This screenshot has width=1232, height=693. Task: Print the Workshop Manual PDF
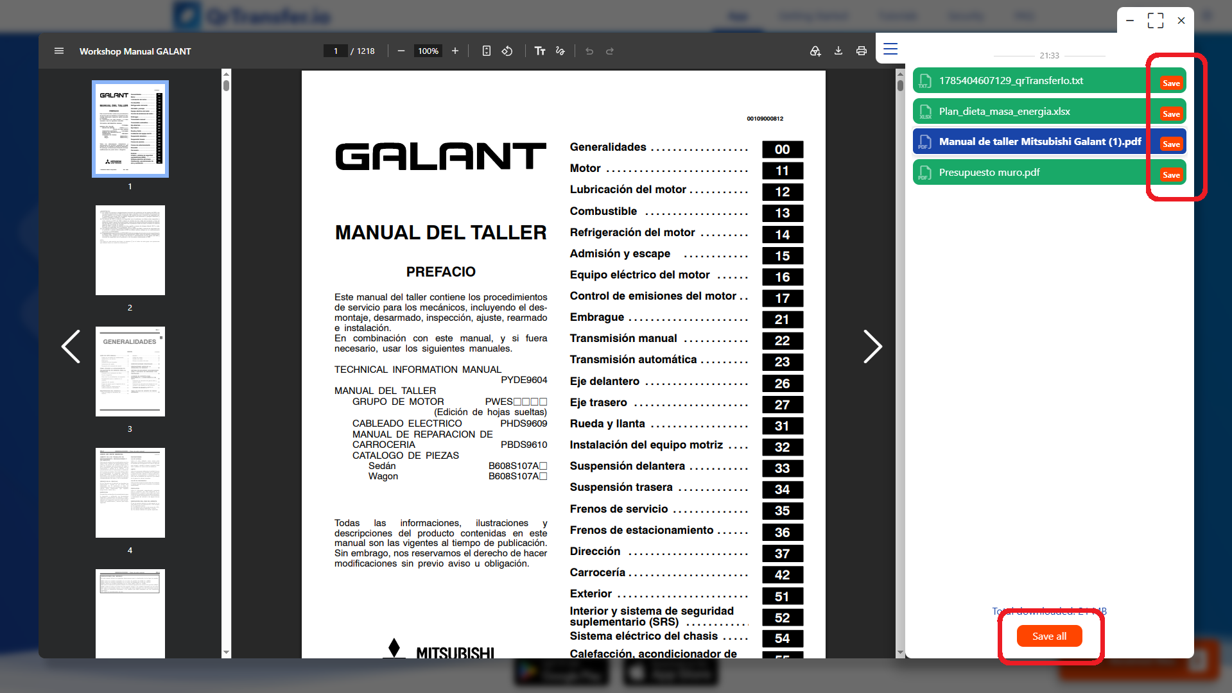862,51
